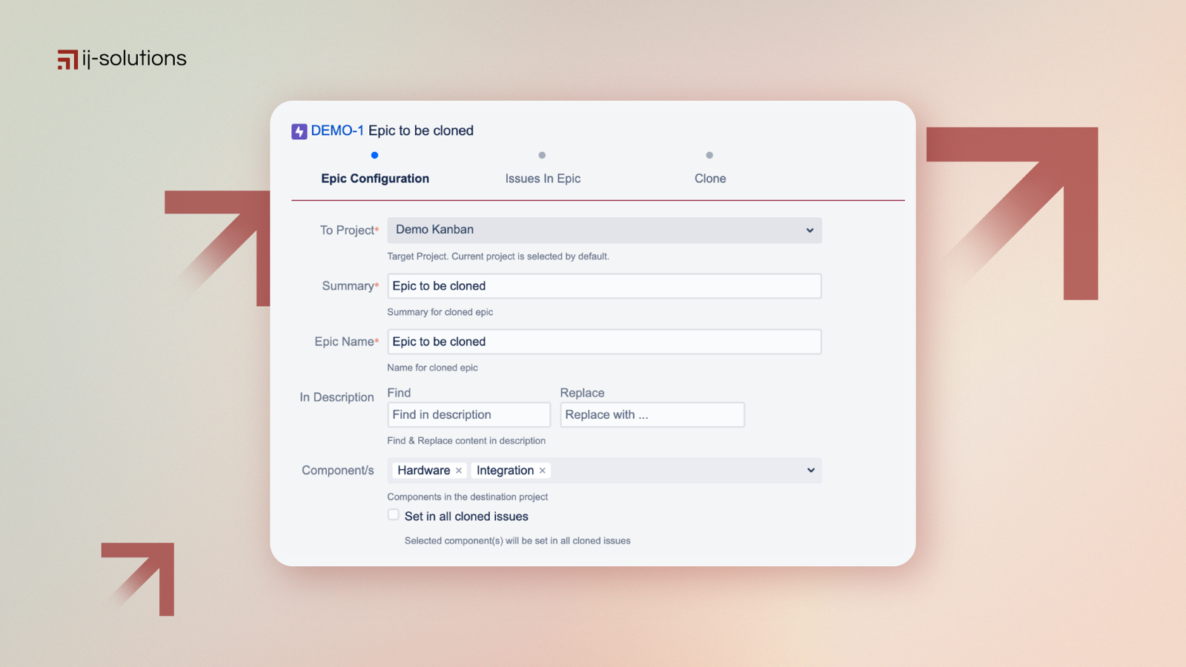Click inside the Find in description field
Screen dimensions: 1186x667
[468, 414]
